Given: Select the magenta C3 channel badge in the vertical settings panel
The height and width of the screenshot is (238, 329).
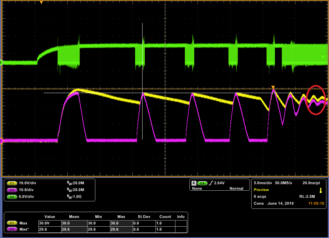Looking at the screenshot, I should tap(12, 190).
